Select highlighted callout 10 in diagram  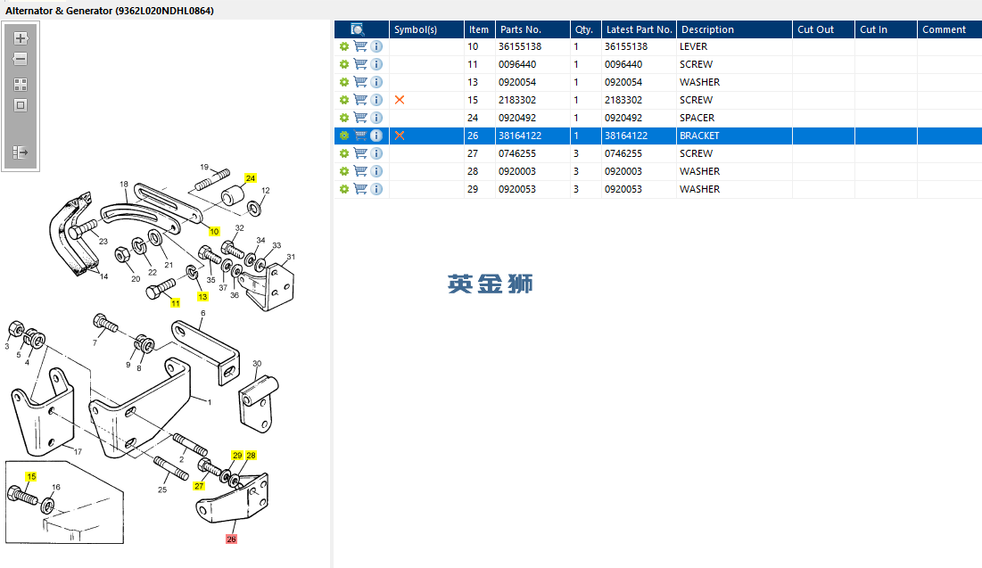click(214, 232)
